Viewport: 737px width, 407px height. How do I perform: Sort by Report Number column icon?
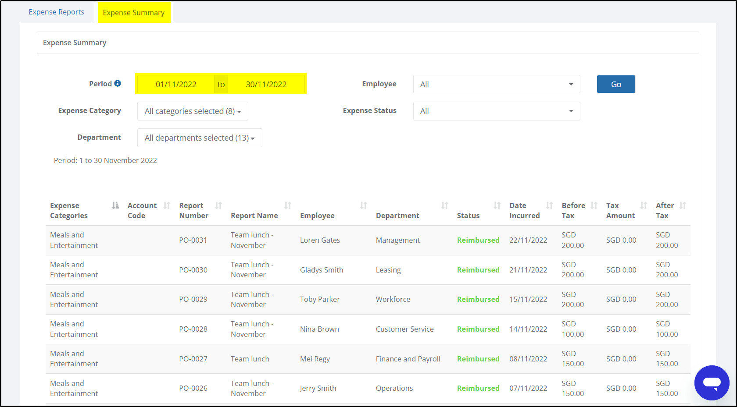[218, 205]
